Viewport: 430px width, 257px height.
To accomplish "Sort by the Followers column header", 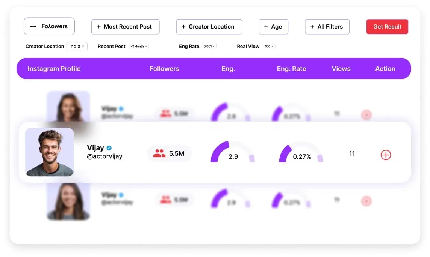I will click(164, 69).
